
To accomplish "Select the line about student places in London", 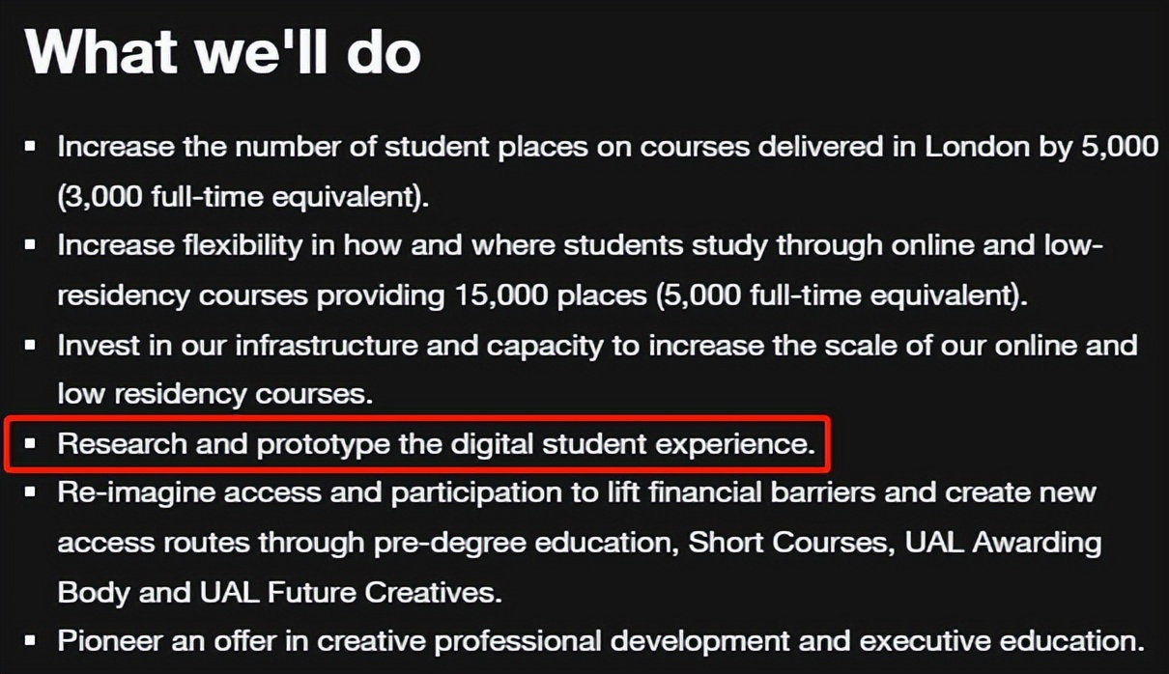I will pyautogui.click(x=607, y=147).
